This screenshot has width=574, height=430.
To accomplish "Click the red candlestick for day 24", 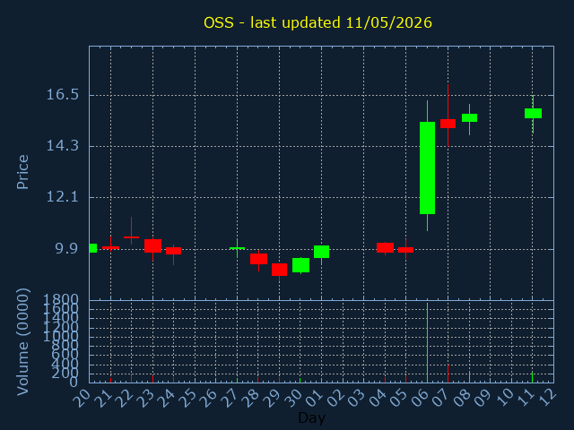I will [173, 251].
